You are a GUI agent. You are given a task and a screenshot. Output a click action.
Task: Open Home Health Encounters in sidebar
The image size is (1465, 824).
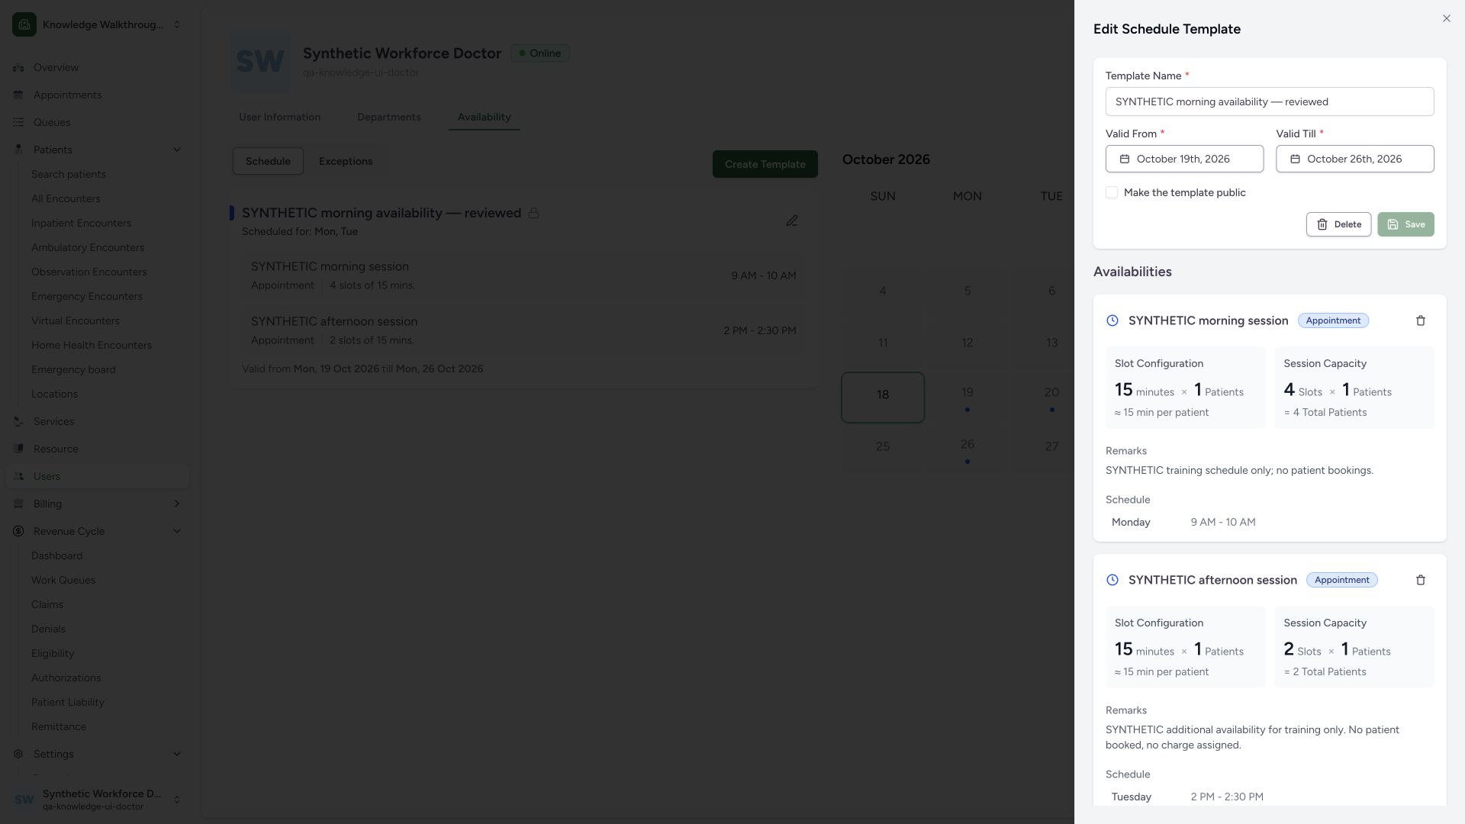[x=92, y=345]
